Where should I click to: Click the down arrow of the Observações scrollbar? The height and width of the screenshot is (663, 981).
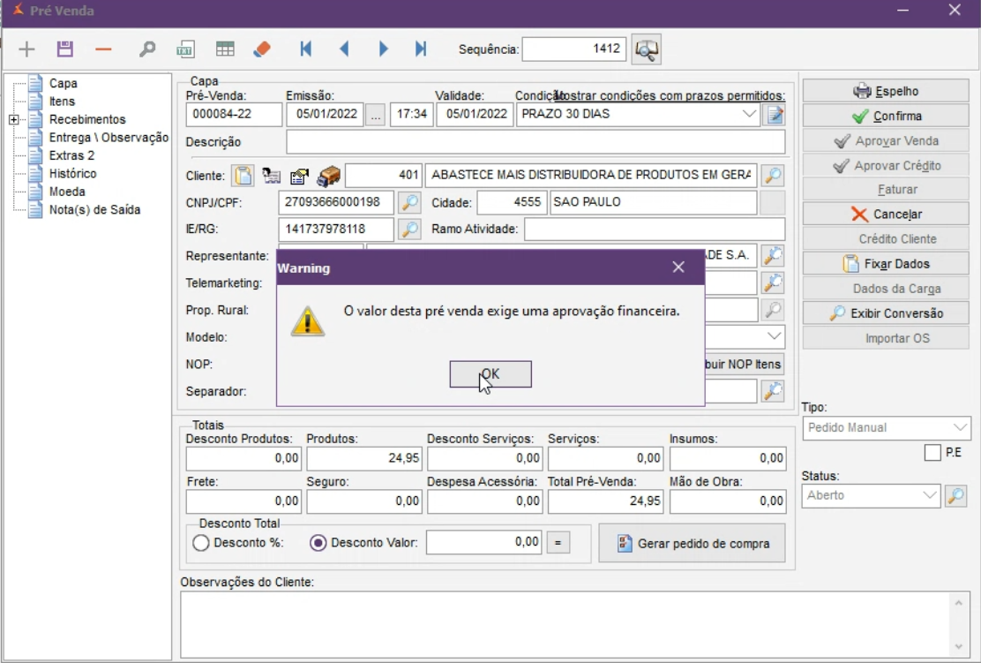958,647
